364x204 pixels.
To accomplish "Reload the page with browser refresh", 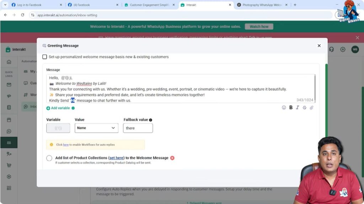I will (22, 15).
